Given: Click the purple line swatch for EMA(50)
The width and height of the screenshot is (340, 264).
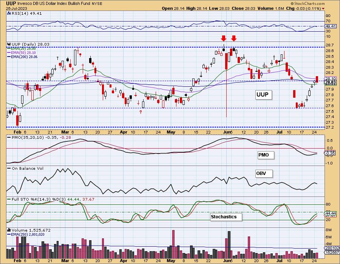Looking at the screenshot, I should (x=9, y=52).
